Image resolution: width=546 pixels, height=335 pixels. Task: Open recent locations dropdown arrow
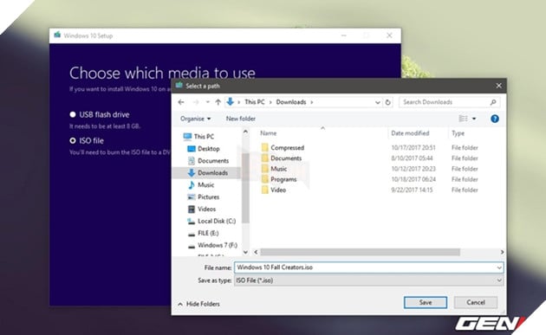[207, 102]
